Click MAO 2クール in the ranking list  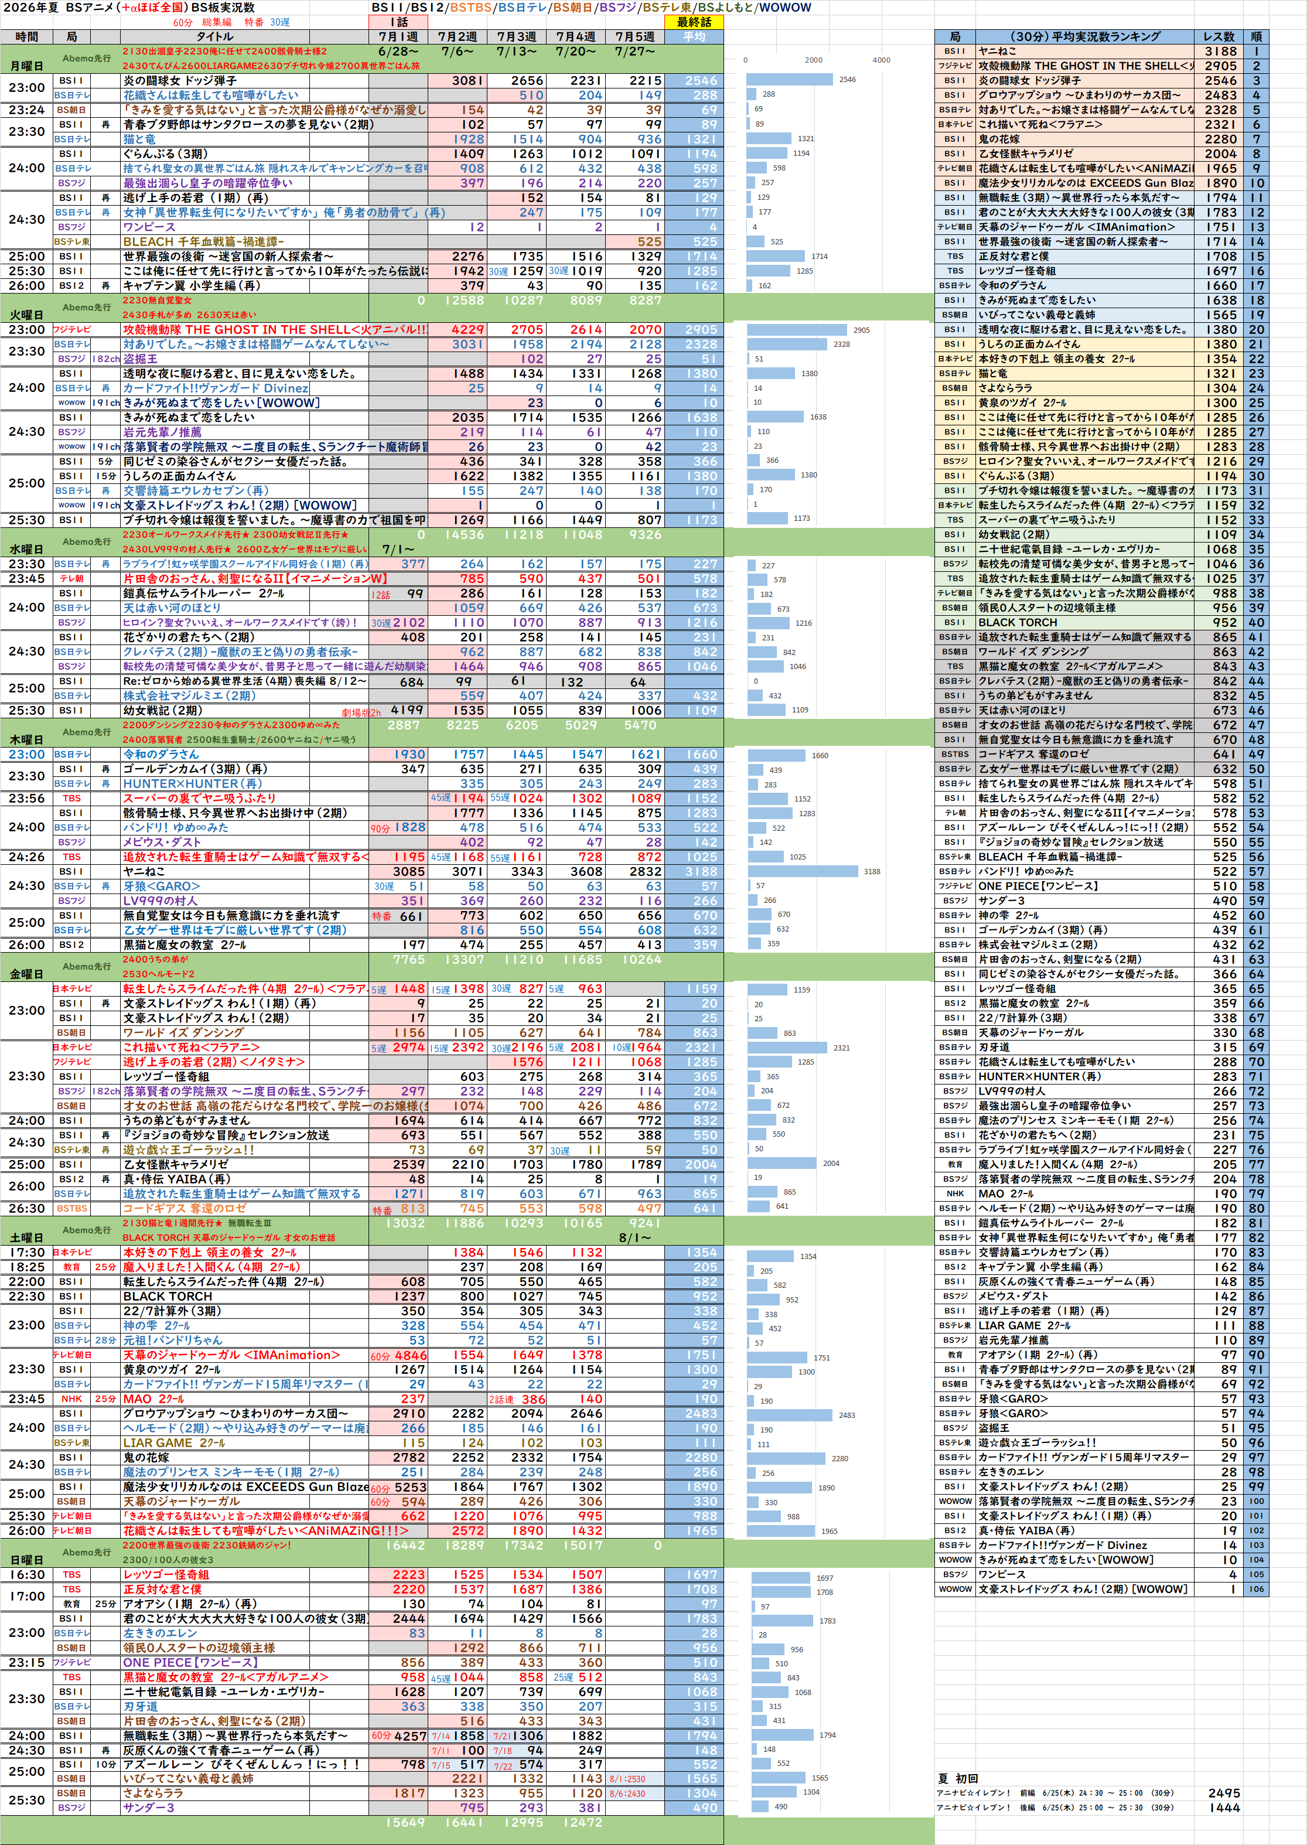point(1005,1194)
